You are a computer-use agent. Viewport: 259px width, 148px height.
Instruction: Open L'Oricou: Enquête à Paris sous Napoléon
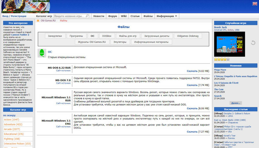pyautogui.click(x=235, y=76)
